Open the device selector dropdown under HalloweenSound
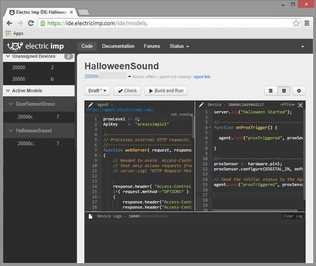 [x=129, y=77]
